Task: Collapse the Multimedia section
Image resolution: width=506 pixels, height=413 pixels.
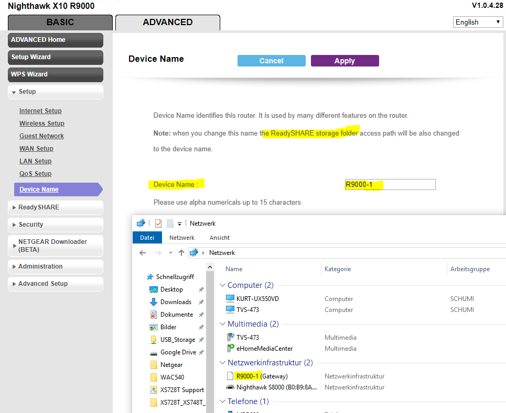Action: pos(222,323)
